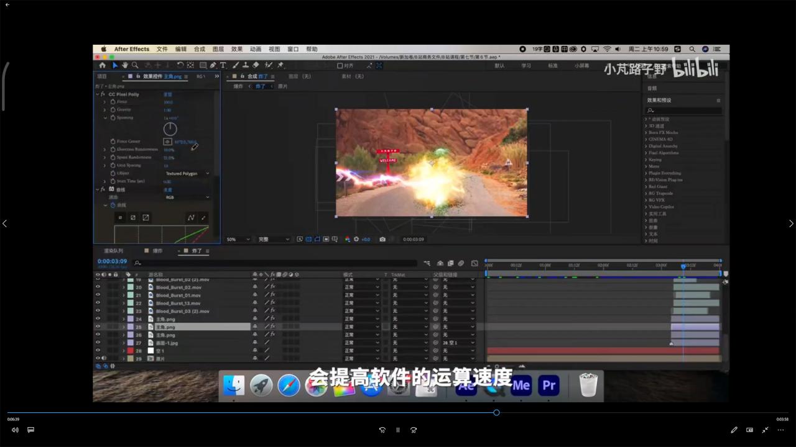Expand the Keying effects category
Image resolution: width=796 pixels, height=447 pixels.
[x=646, y=160]
